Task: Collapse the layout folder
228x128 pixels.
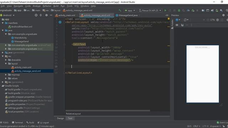Action: [6, 64]
